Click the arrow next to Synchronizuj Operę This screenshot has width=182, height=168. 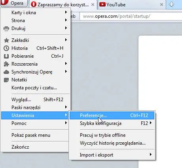[x=66, y=72]
